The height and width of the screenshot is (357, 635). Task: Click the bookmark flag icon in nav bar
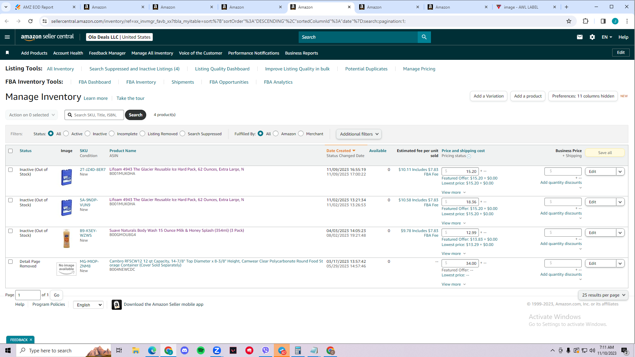pos(7,53)
